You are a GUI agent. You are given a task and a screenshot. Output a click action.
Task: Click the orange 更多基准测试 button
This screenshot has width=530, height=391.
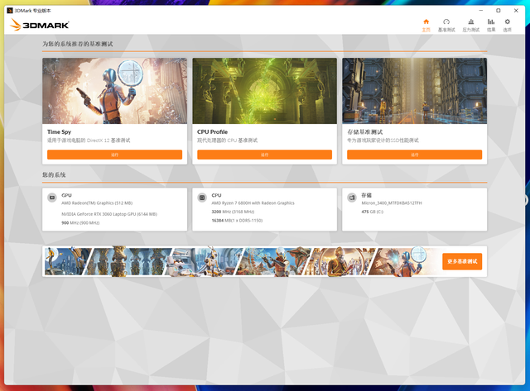462,261
